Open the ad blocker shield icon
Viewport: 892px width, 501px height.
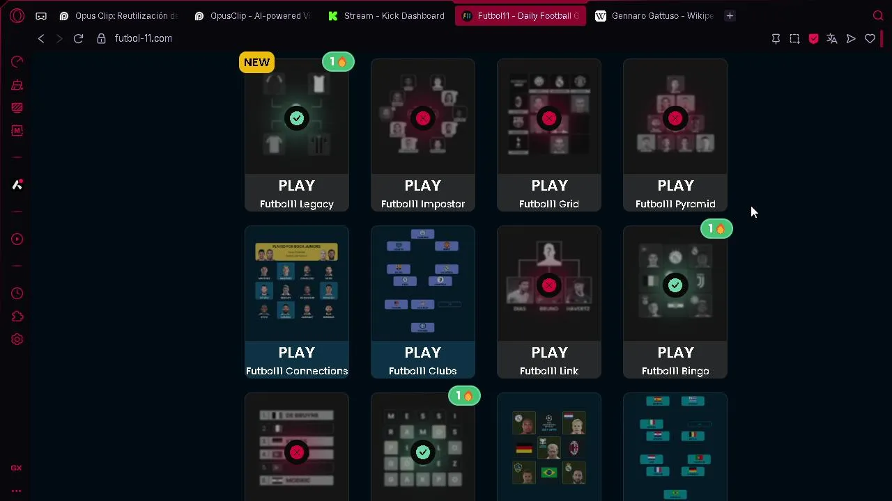coord(813,38)
